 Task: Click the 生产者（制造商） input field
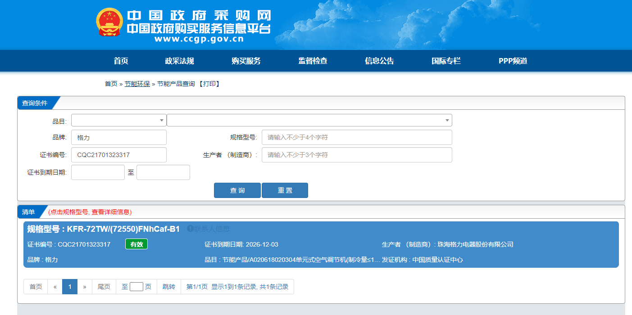click(x=357, y=155)
